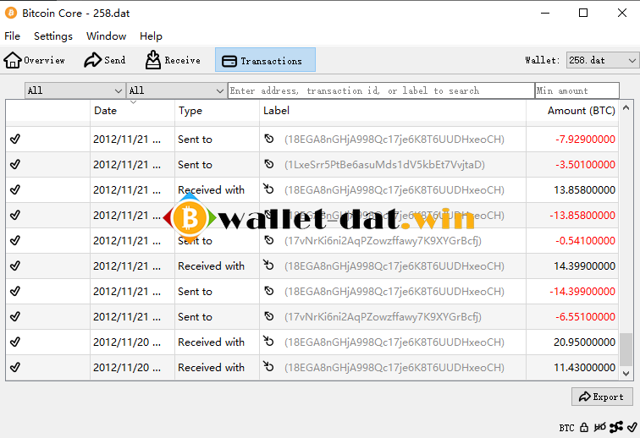Click 'Sent to' on the -3.50100000 row
This screenshot has width=640, height=438.
(x=195, y=164)
